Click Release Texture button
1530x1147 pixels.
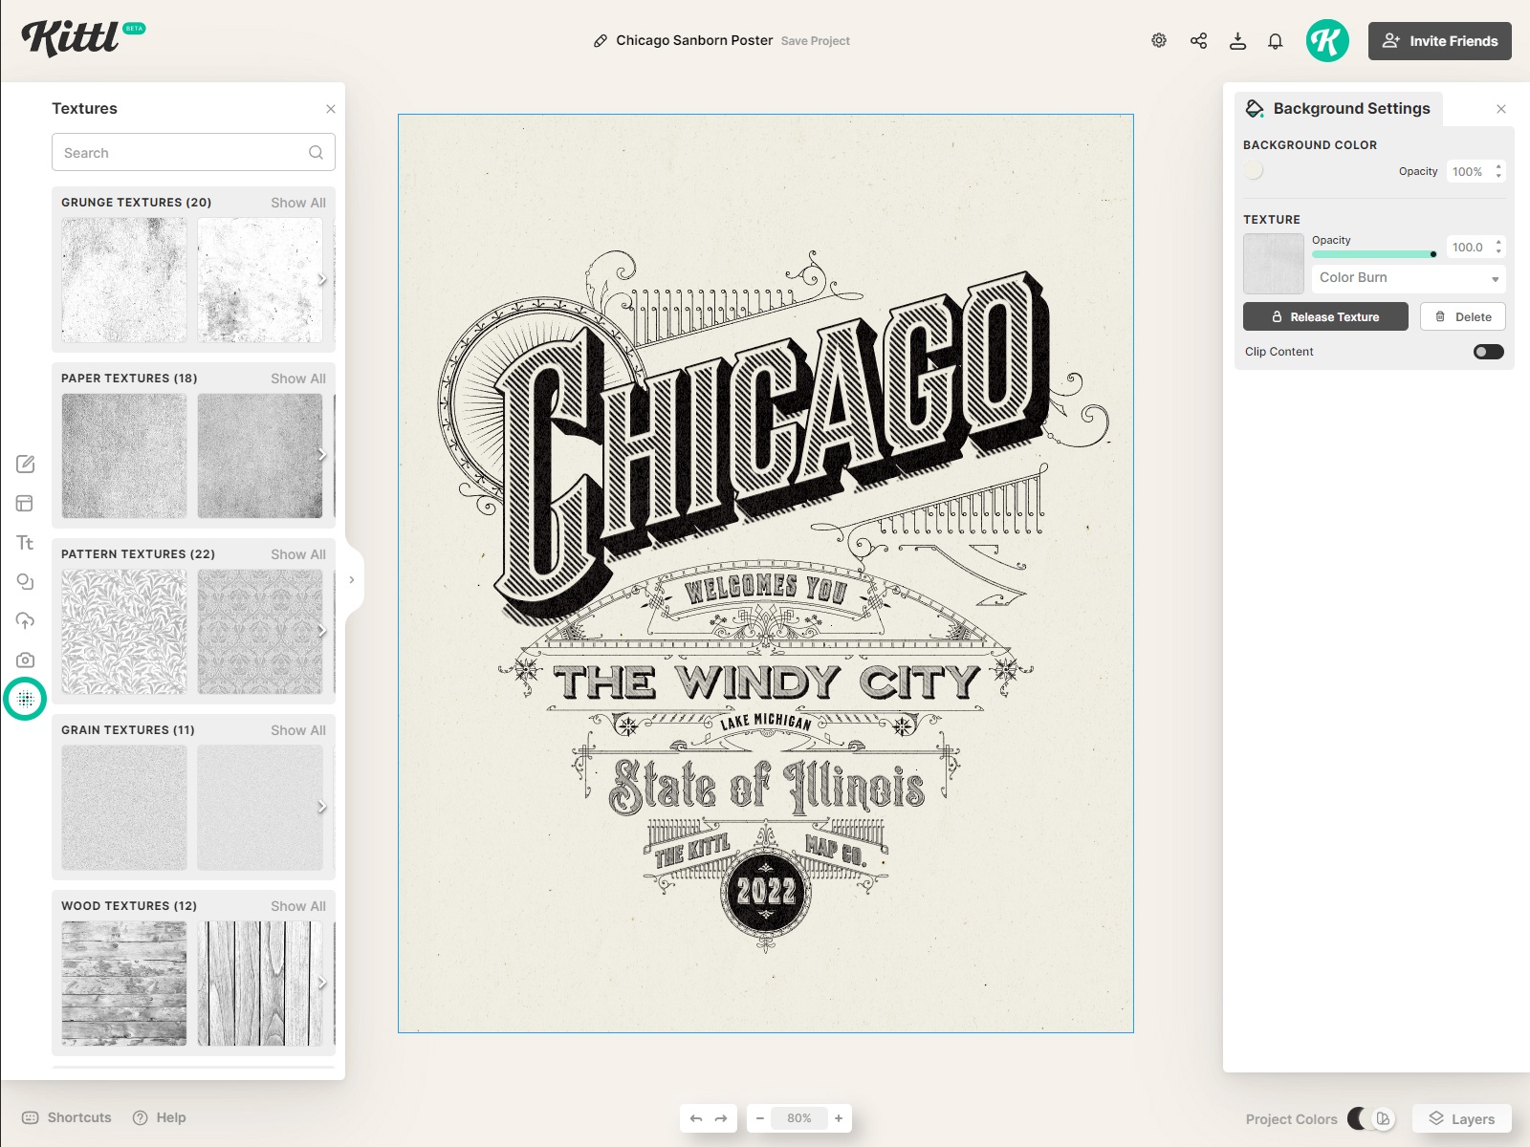[1325, 316]
